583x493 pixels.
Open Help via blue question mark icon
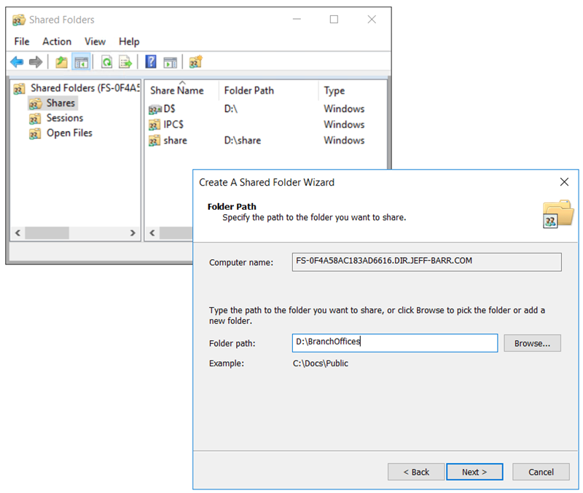(151, 62)
